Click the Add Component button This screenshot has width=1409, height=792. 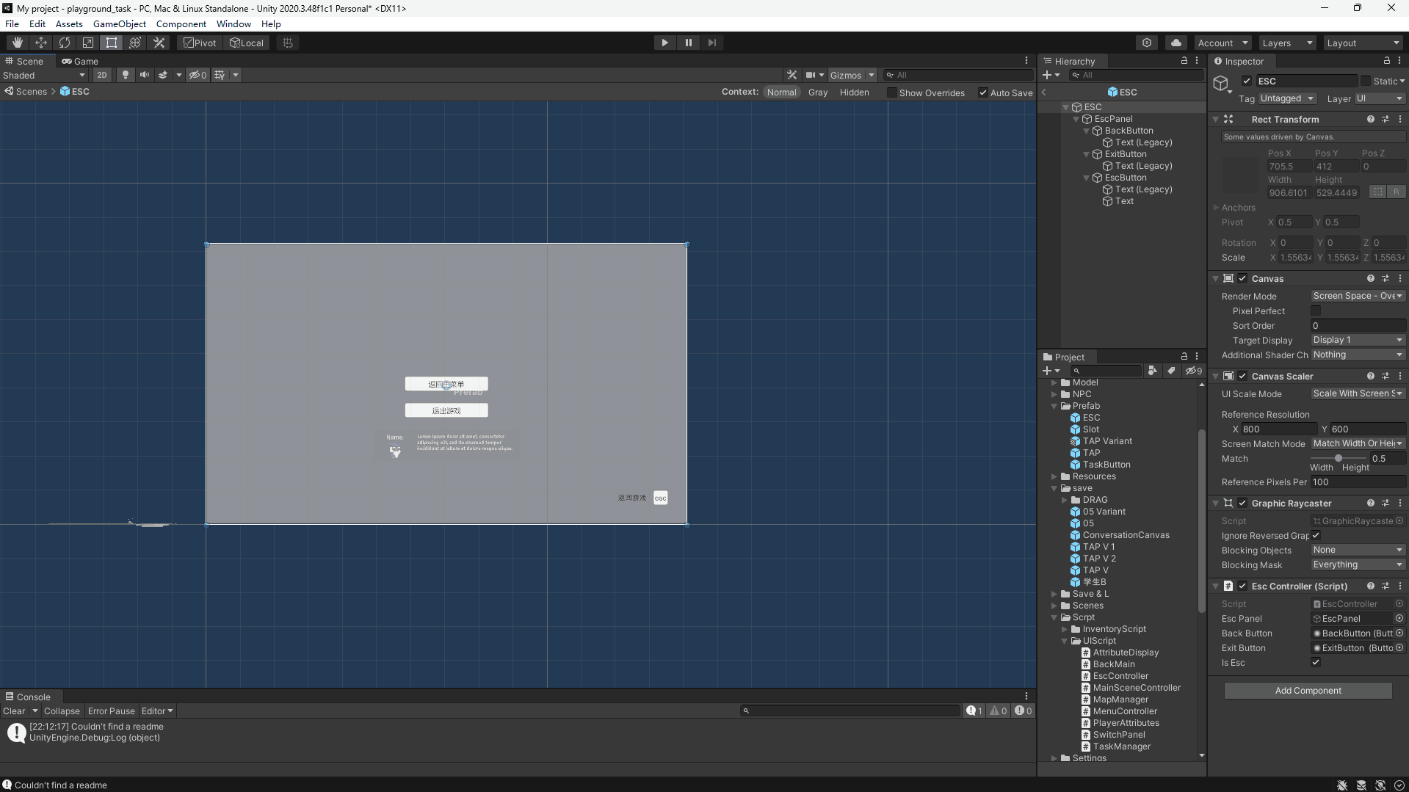click(x=1307, y=691)
